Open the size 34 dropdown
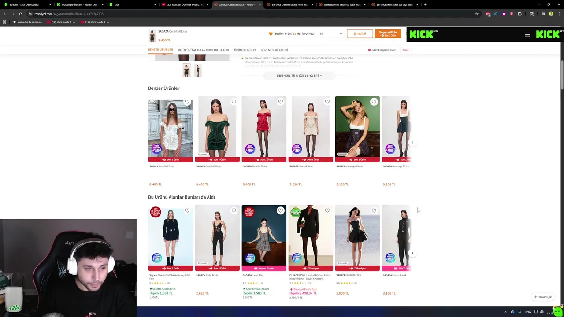 click(x=331, y=33)
